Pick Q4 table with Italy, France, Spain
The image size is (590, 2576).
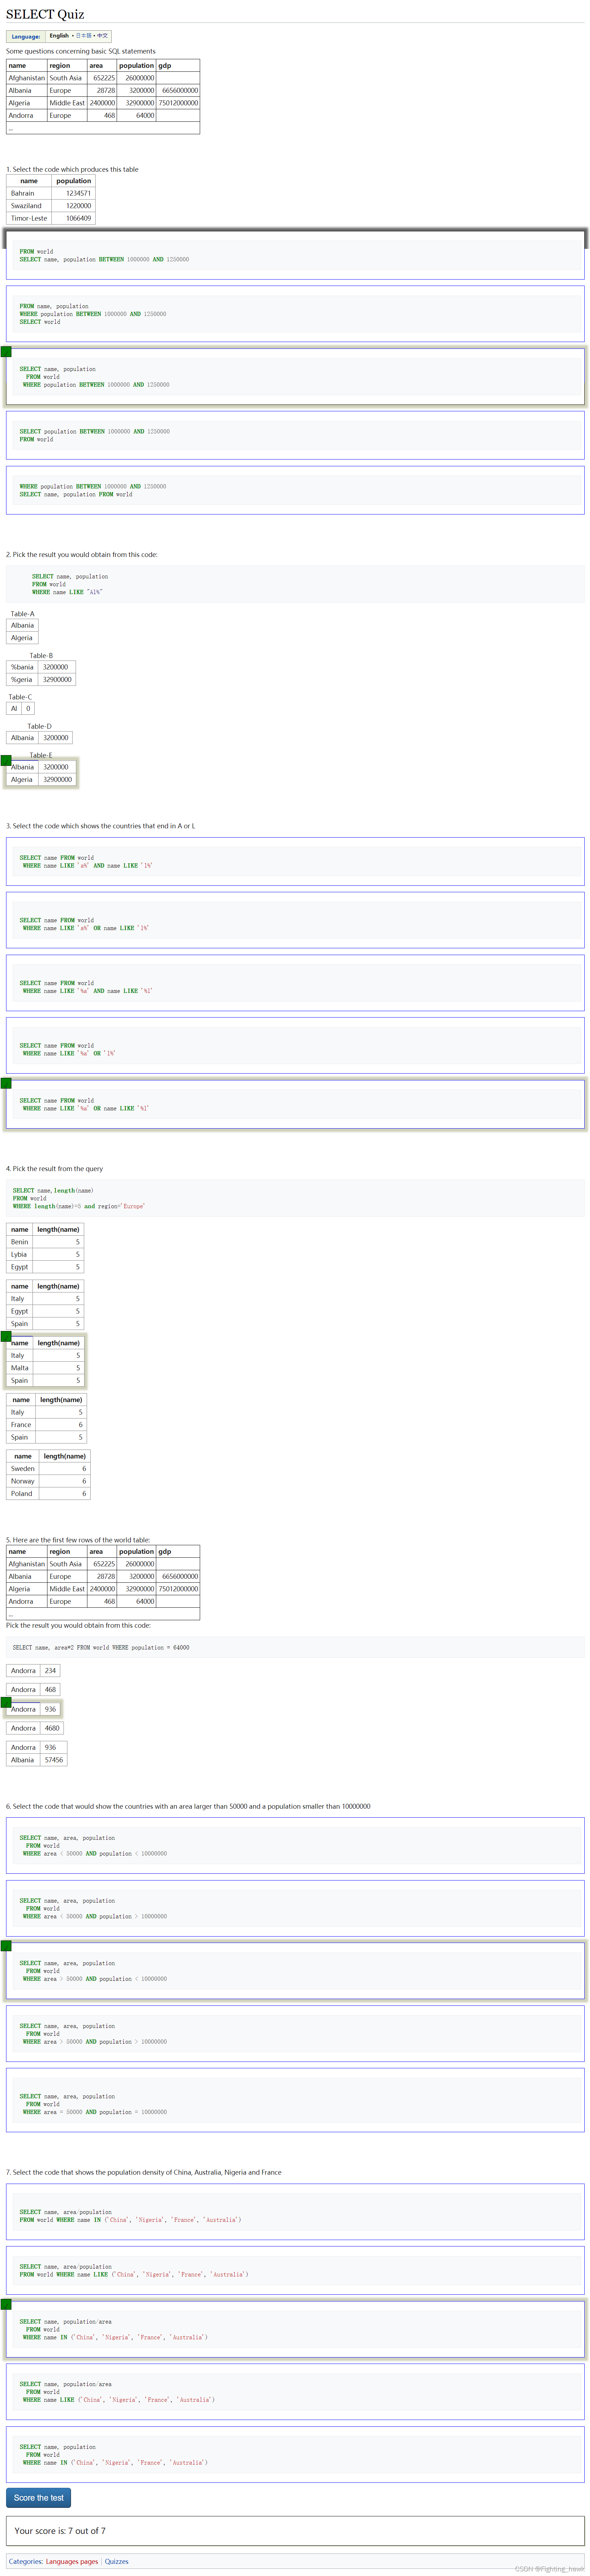point(47,1418)
